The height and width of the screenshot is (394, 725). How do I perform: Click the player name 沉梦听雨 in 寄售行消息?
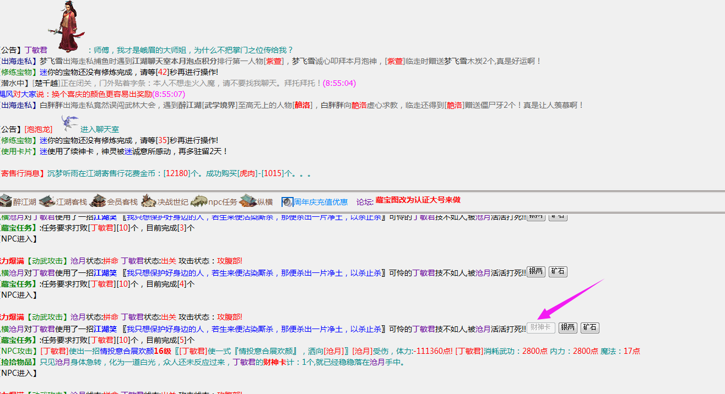click(x=63, y=173)
